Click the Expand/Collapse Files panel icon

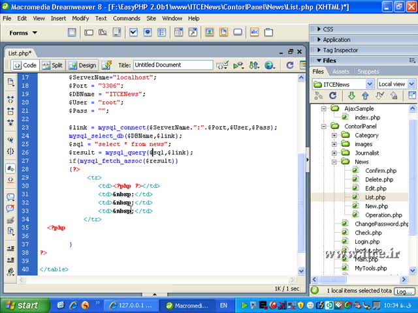(411, 96)
